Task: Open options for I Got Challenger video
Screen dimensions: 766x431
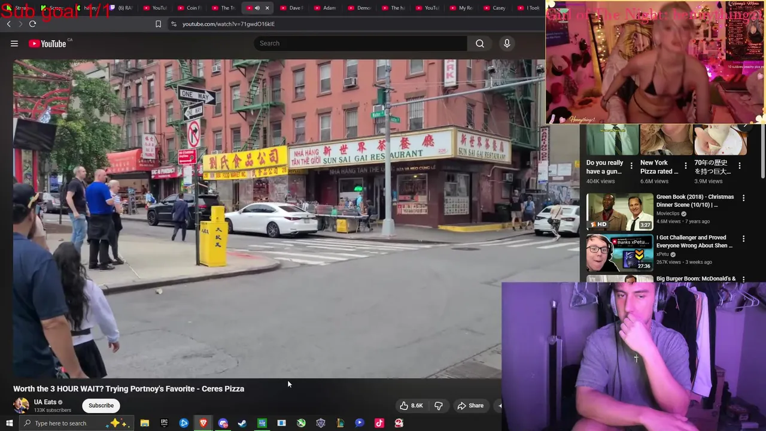Action: (x=744, y=238)
